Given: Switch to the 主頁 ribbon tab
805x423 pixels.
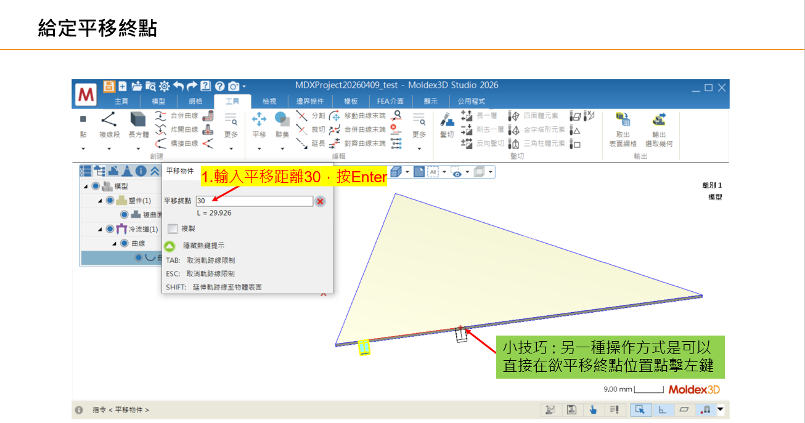Looking at the screenshot, I should click(x=121, y=101).
